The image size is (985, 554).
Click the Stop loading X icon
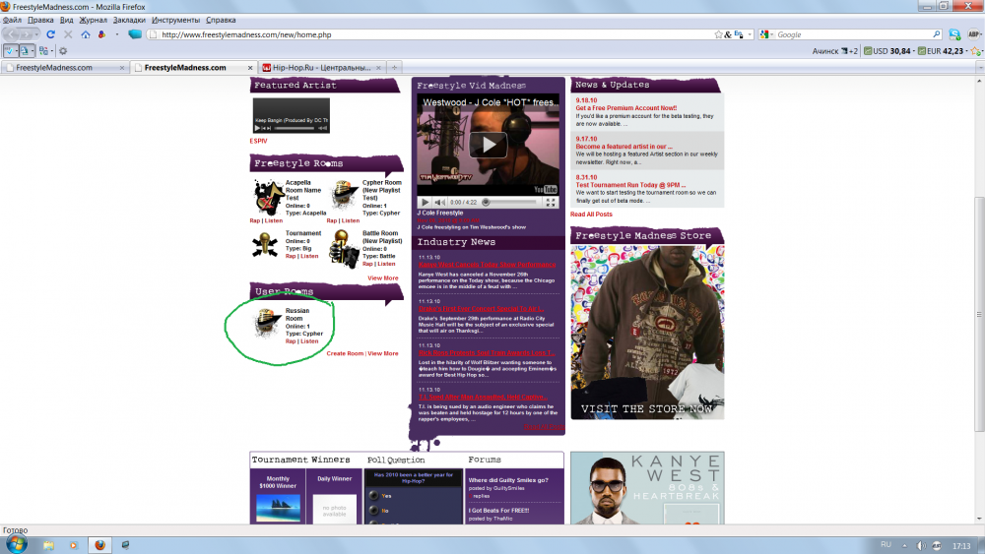pos(68,34)
